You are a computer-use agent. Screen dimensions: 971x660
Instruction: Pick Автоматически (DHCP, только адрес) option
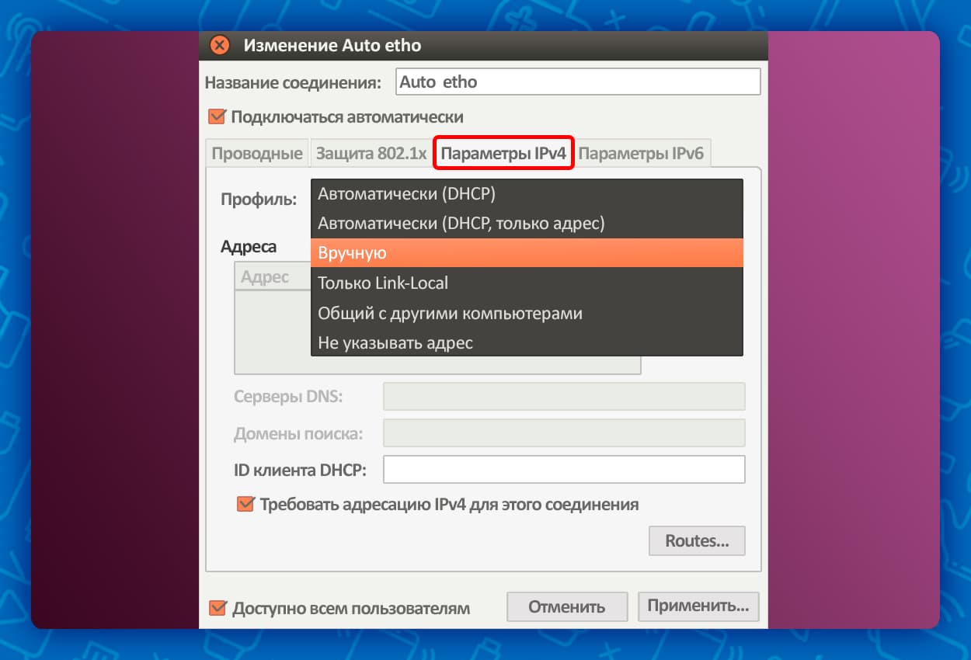click(x=527, y=224)
